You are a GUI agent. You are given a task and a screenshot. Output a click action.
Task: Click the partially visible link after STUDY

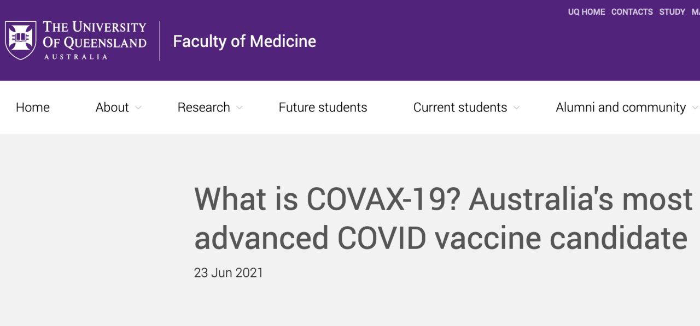tap(696, 11)
